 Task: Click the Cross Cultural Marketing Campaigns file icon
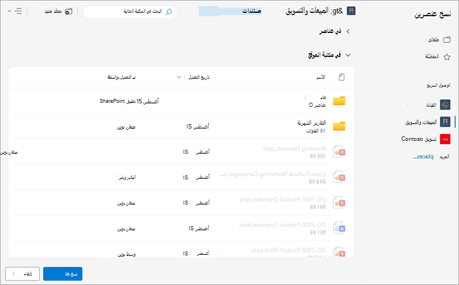(x=339, y=177)
